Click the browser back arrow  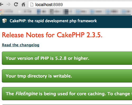(x=1, y=4)
